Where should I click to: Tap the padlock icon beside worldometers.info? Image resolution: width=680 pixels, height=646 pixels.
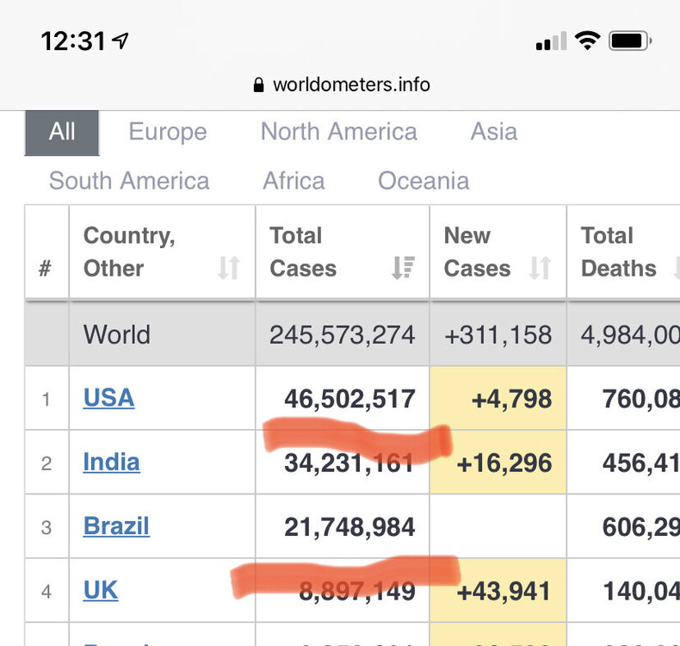258,85
